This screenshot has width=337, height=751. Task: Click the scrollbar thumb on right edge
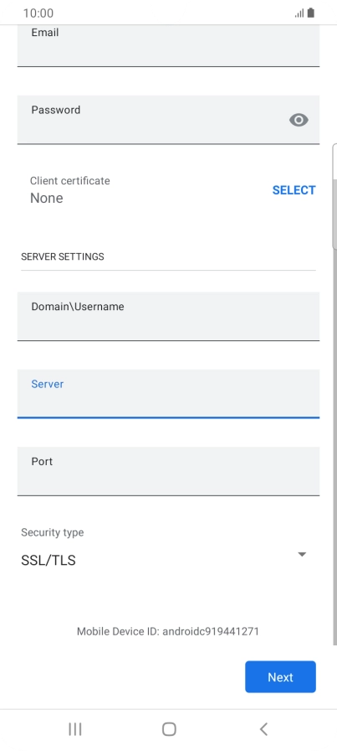point(334,196)
